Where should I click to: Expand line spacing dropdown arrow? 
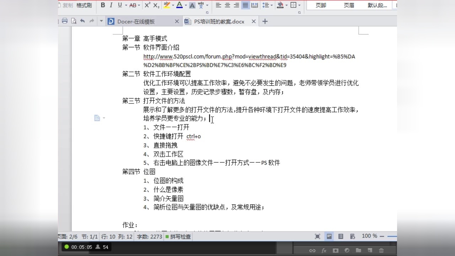click(272, 5)
